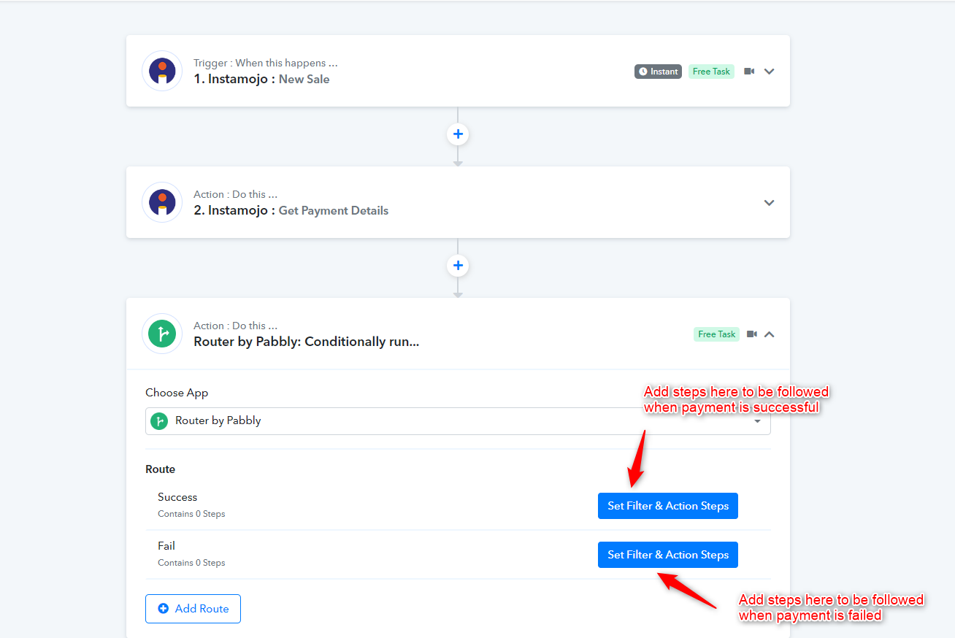The image size is (955, 638).
Task: Click the Choose App field label
Action: pyautogui.click(x=177, y=393)
